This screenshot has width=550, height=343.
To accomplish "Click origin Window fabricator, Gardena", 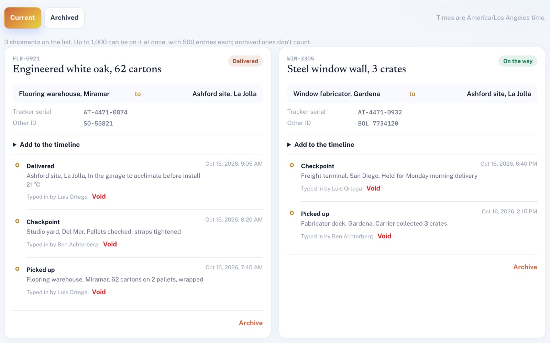I will point(337,94).
